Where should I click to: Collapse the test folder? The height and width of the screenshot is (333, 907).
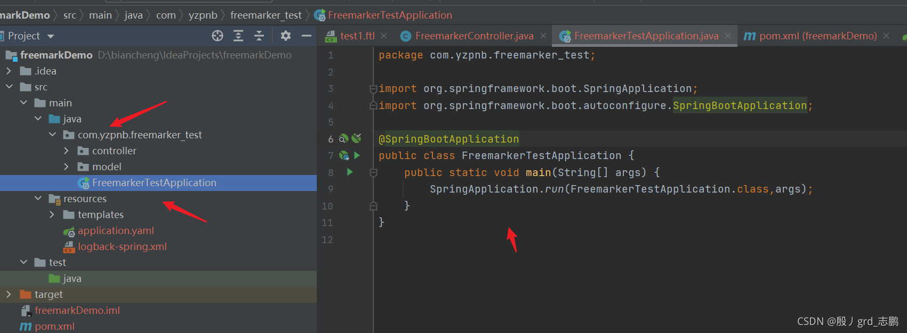point(23,262)
